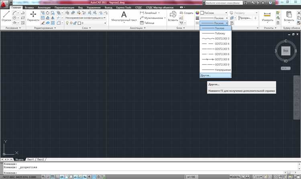301x179 pixels.
Task: Click the help question mark icon
Action: click(x=270, y=3)
